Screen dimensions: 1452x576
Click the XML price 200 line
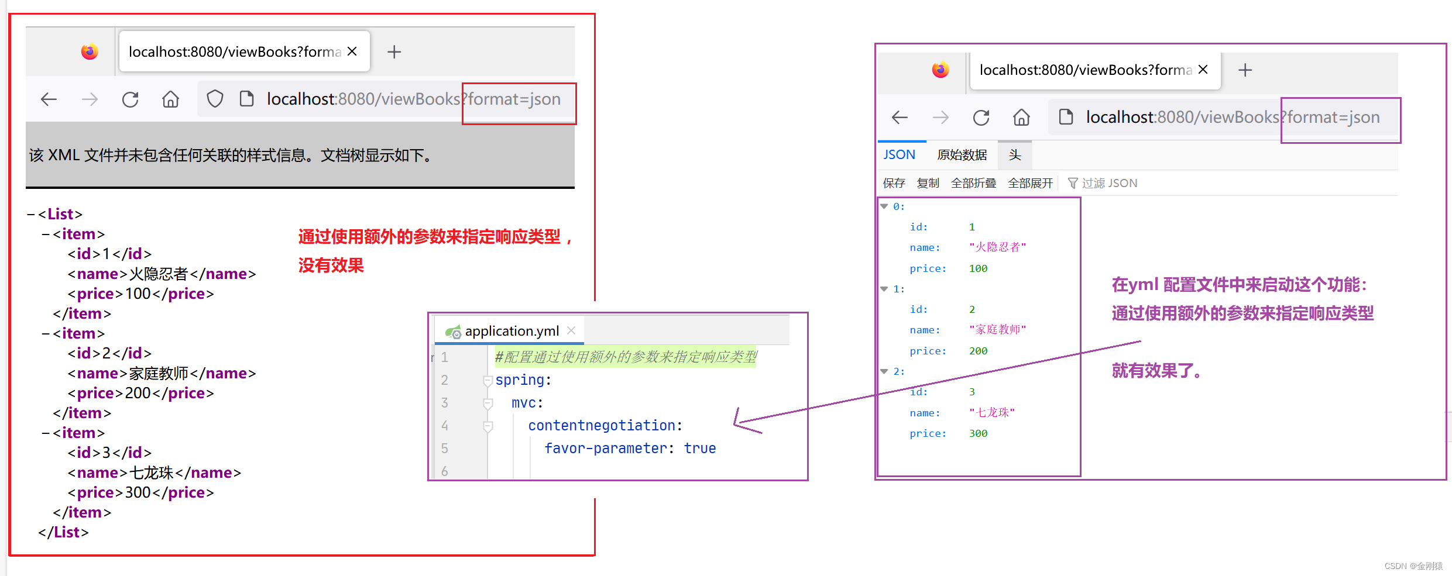(x=140, y=394)
